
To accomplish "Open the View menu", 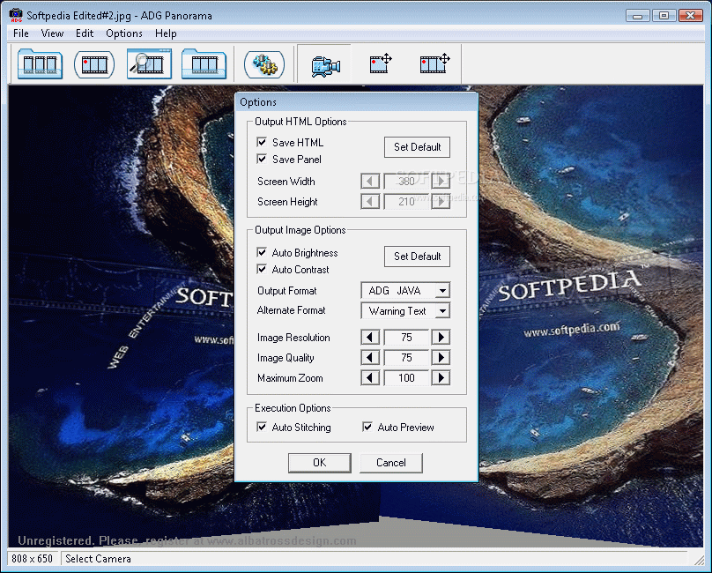I will [x=52, y=33].
